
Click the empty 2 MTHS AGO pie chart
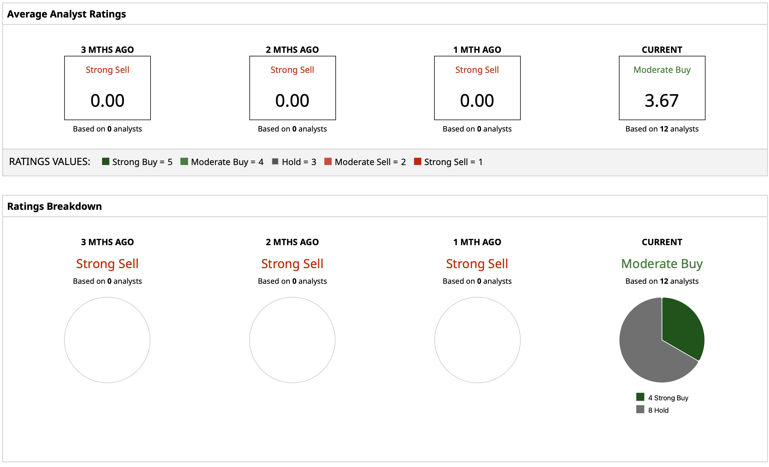(x=292, y=340)
